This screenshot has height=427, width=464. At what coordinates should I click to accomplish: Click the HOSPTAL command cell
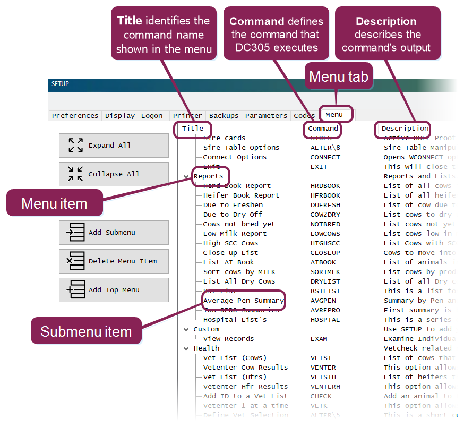325,320
